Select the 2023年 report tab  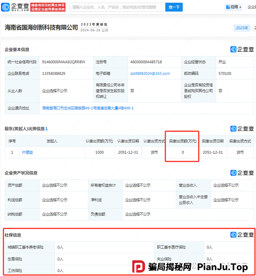(242, 28)
